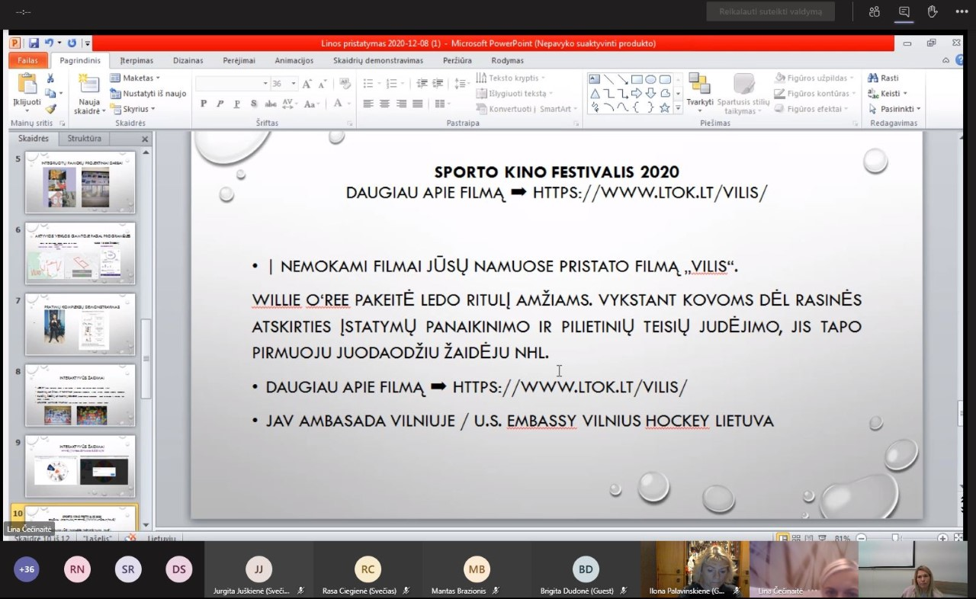The height and width of the screenshot is (599, 976).
Task: Select the Oval shape in shapes gallery
Action: (650, 79)
